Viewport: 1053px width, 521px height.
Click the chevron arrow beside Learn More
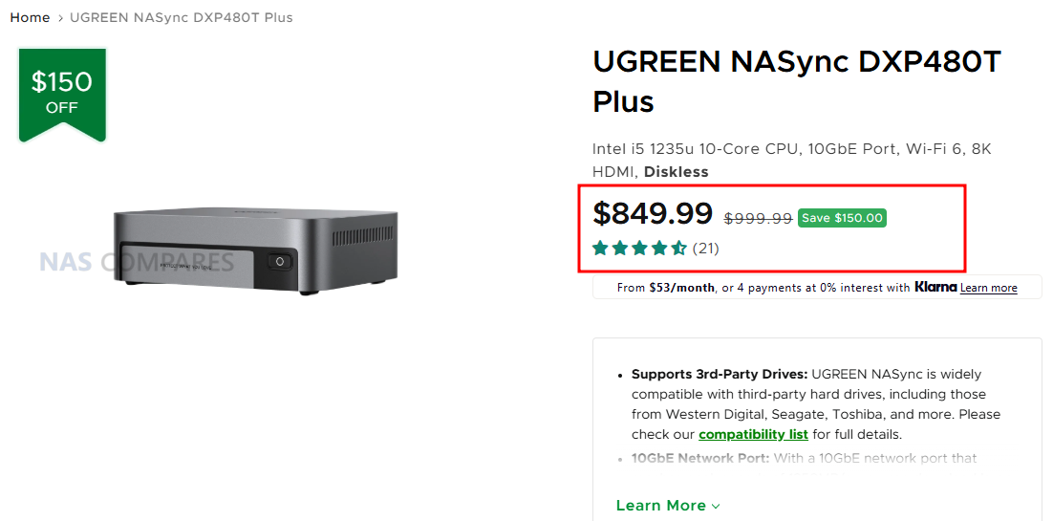716,507
